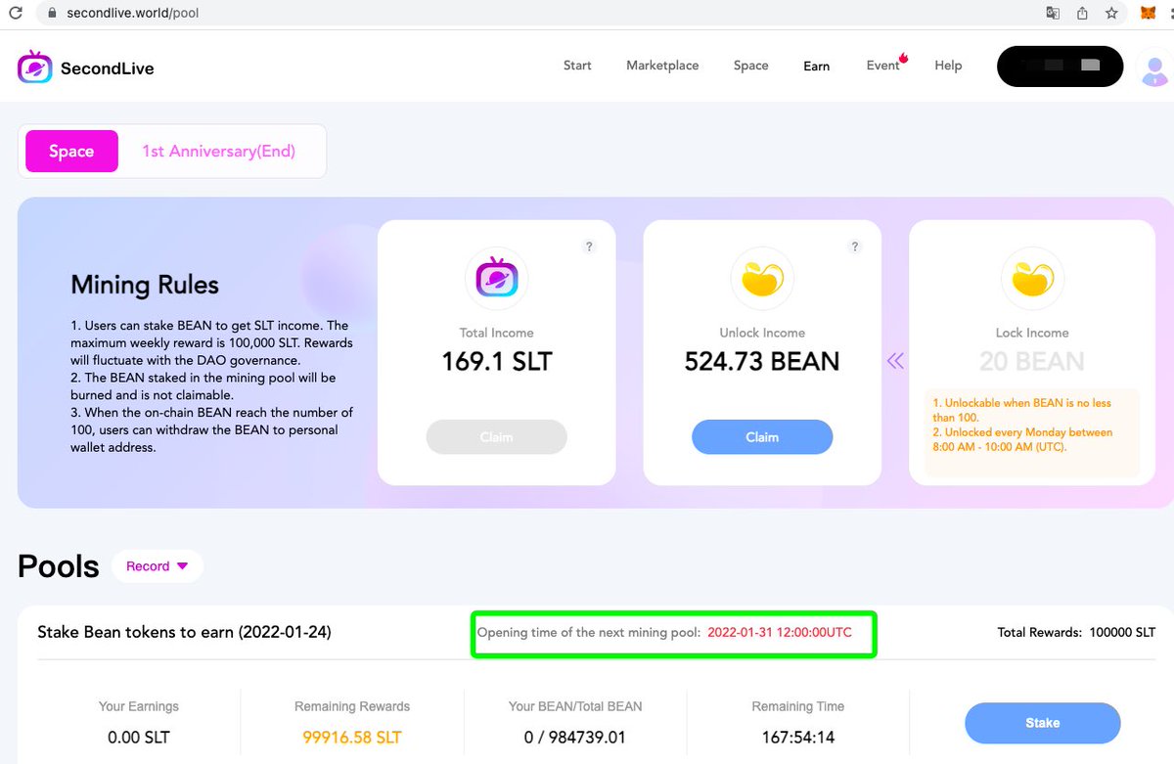
Task: Open the Marketplace menu item
Action: click(662, 66)
